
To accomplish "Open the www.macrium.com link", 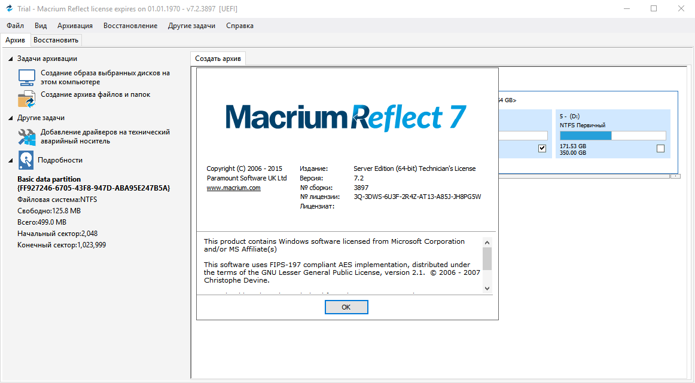I will (233, 188).
